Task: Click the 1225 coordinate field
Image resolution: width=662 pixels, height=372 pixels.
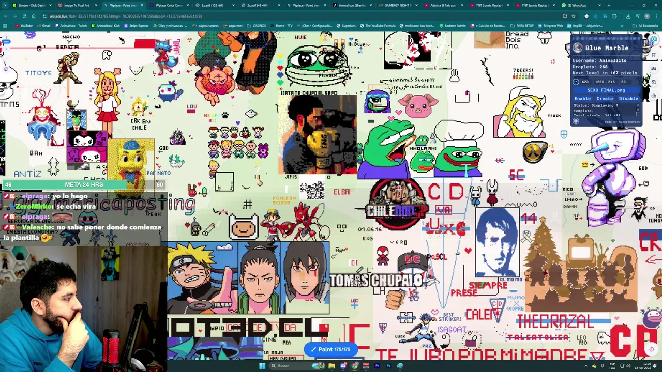Action: [x=599, y=82]
